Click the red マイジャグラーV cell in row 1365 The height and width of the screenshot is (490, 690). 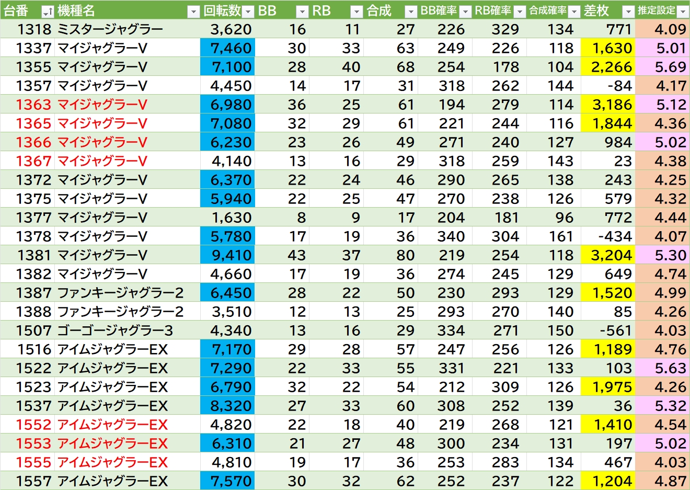pos(128,123)
